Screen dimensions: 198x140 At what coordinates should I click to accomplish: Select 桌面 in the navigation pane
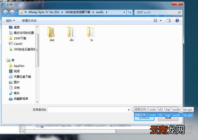14,27
